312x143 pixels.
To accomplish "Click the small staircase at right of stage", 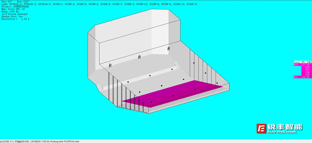I will tap(175, 63).
